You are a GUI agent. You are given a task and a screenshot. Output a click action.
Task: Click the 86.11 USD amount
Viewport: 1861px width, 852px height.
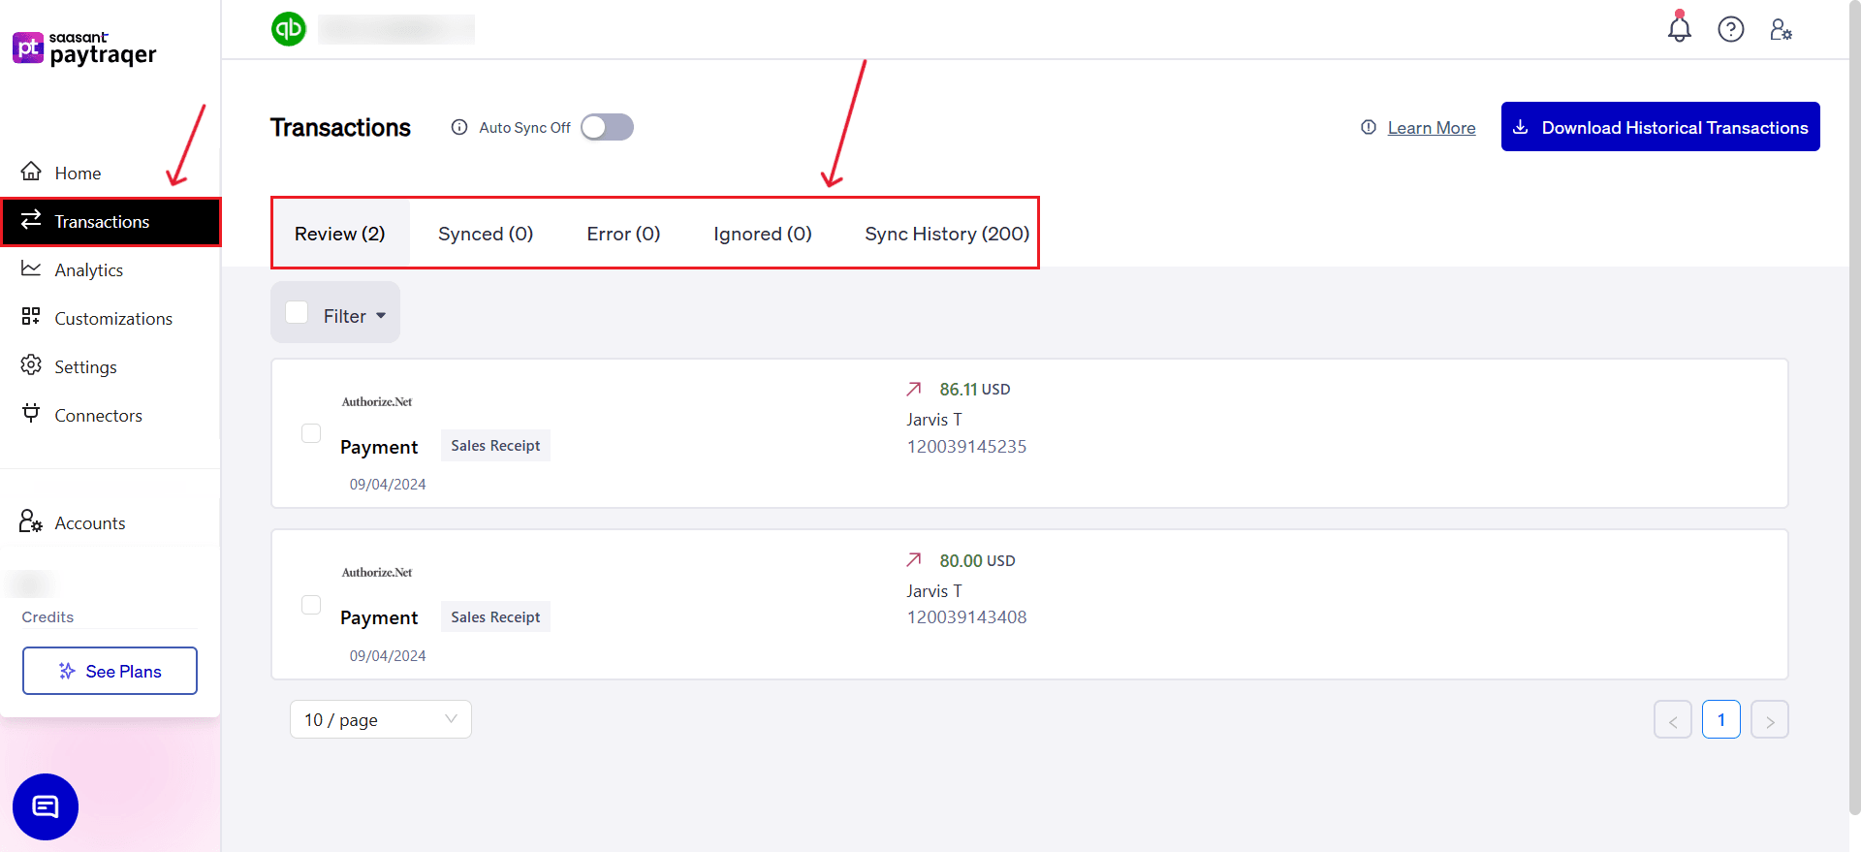(974, 389)
